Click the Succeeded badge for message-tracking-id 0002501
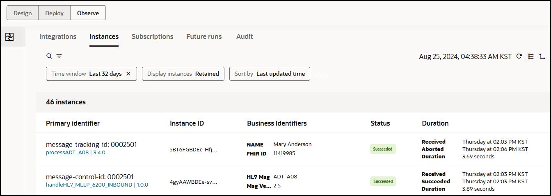 click(383, 149)
